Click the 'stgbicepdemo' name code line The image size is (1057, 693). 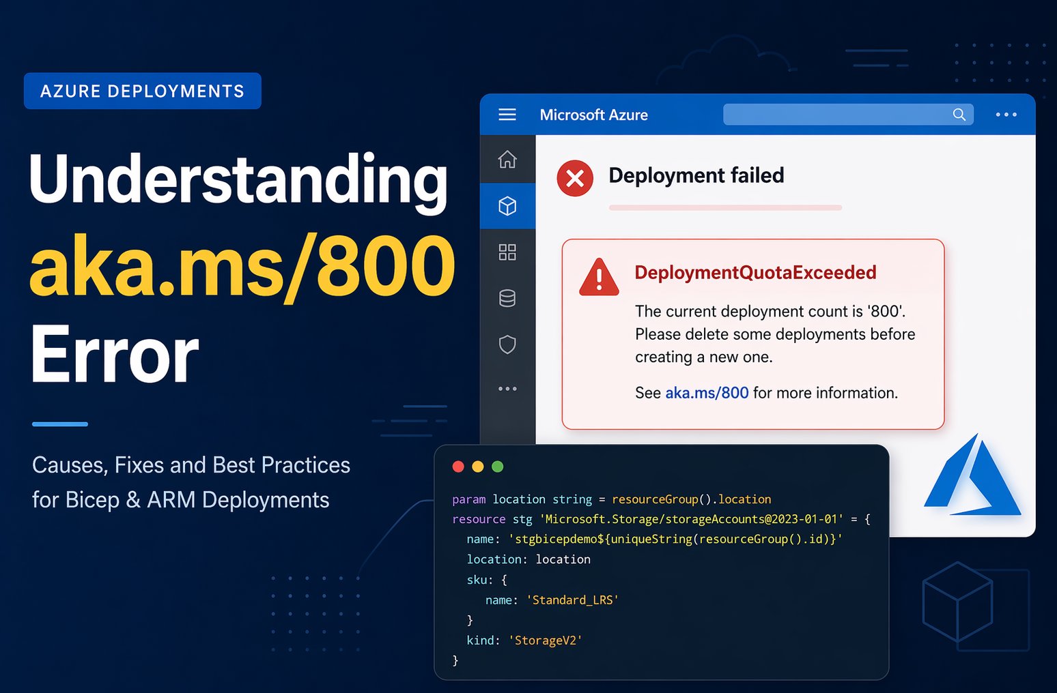click(x=655, y=539)
